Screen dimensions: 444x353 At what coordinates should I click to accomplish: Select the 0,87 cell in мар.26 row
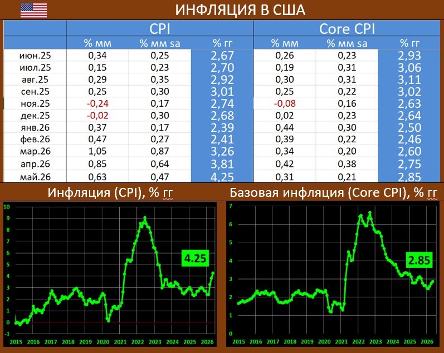tap(160, 151)
